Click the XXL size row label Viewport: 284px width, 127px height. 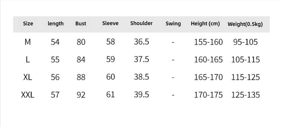28,95
